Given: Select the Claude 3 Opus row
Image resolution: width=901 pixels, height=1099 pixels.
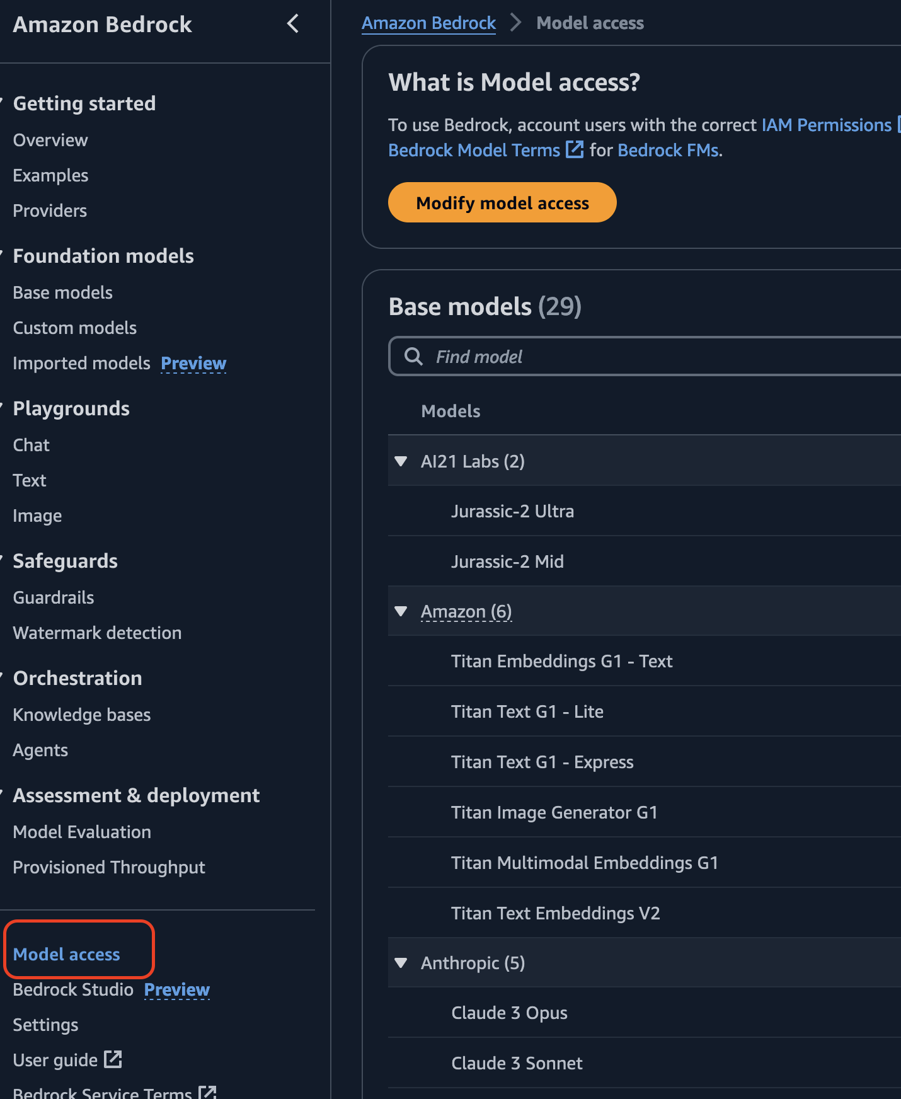Looking at the screenshot, I should click(x=509, y=1013).
